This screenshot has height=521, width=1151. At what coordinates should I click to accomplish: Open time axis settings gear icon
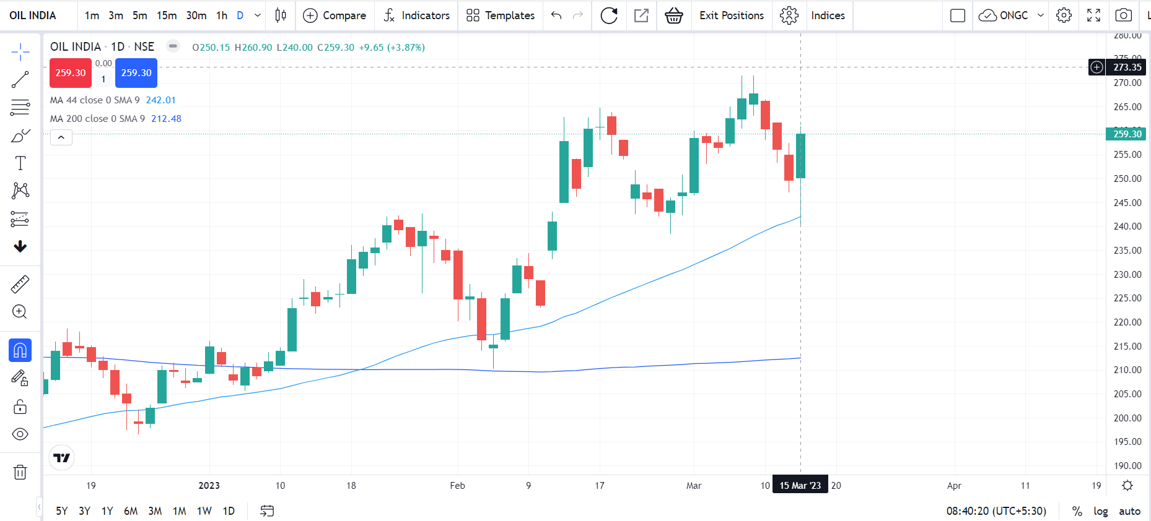(1127, 486)
